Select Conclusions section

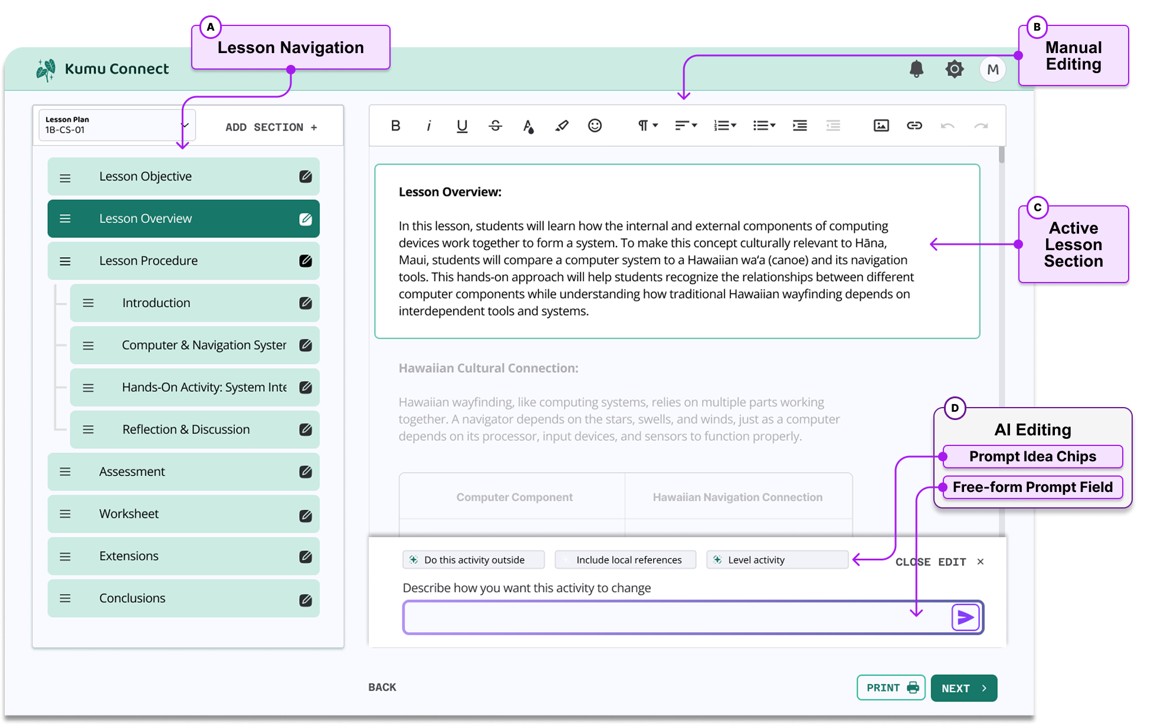tap(183, 598)
